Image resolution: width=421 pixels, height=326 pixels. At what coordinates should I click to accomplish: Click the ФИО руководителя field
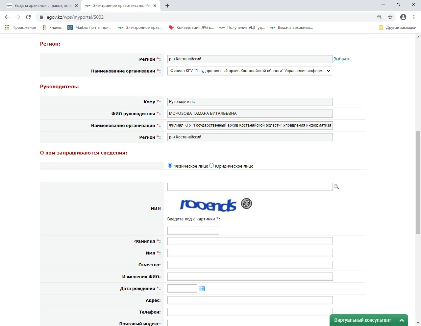click(x=250, y=113)
